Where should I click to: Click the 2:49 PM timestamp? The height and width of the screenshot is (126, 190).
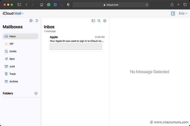(100, 37)
